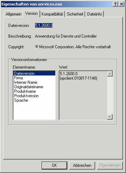This screenshot has width=126, height=173.
Task: Click the Wert box scroll up arrow
Action: pyautogui.click(x=110, y=74)
